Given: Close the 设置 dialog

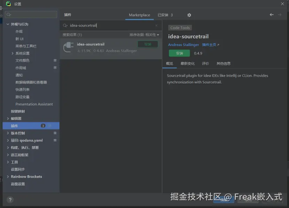Looking at the screenshot, I should pyautogui.click(x=282, y=4).
